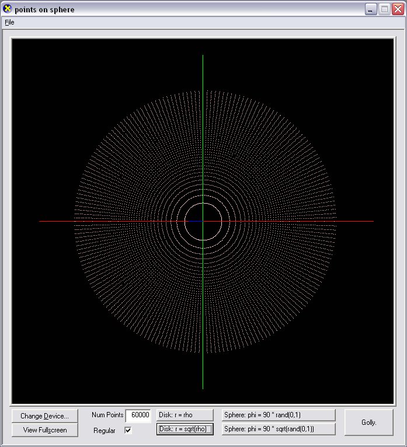Click the Change Device... button

(x=44, y=415)
